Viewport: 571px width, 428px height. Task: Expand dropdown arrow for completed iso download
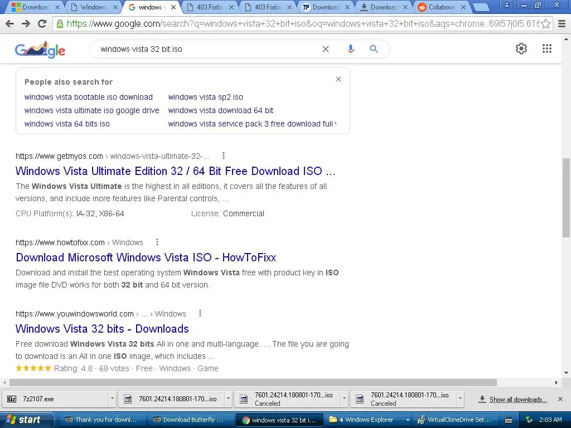click(228, 399)
